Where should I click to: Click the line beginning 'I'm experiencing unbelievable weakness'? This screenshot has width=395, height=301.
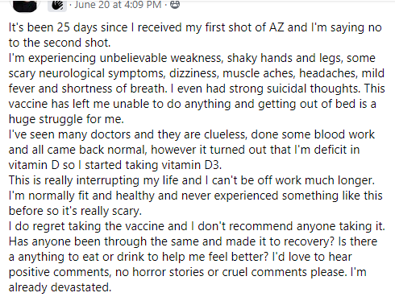pos(192,58)
